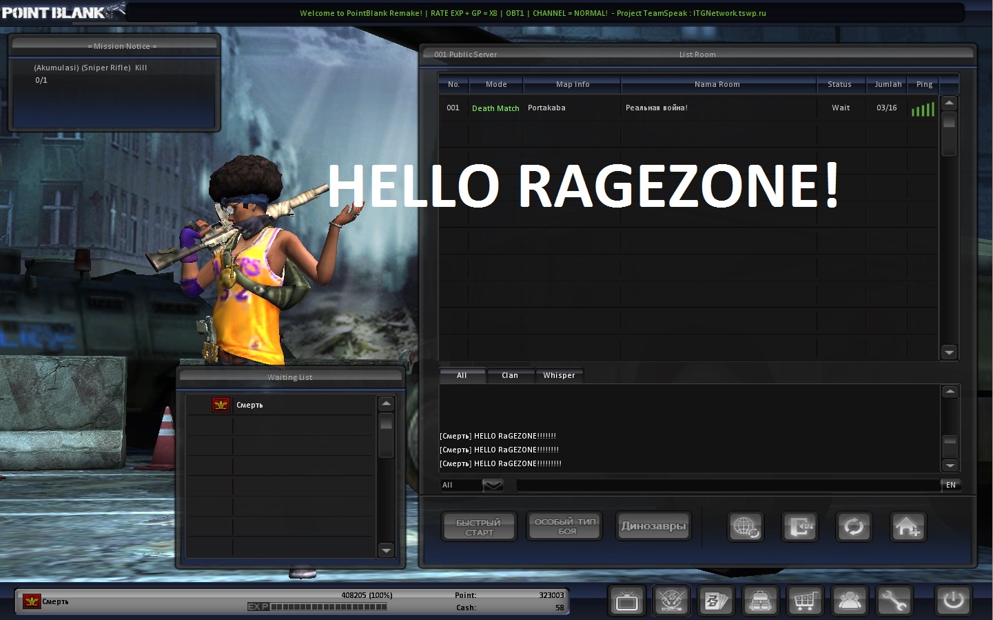Image resolution: width=993 pixels, height=620 pixels.
Task: Switch chat to the Whisper tab
Action: pos(559,375)
